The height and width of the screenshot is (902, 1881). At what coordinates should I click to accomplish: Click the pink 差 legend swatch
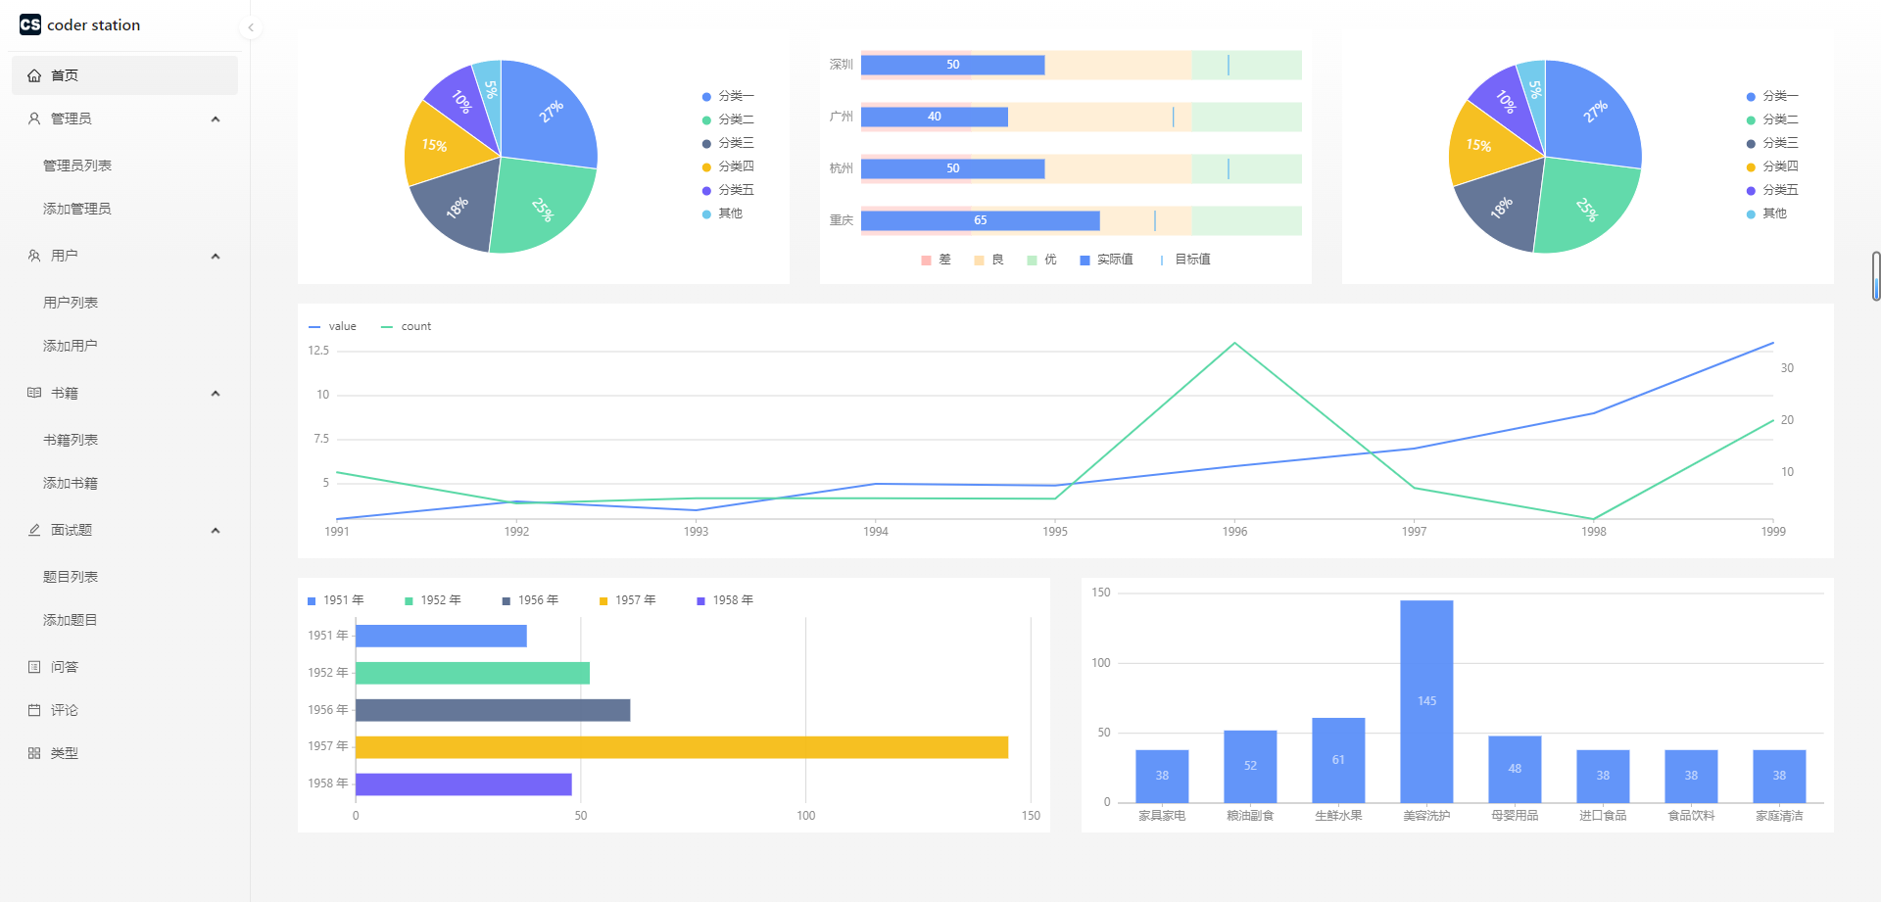(926, 261)
